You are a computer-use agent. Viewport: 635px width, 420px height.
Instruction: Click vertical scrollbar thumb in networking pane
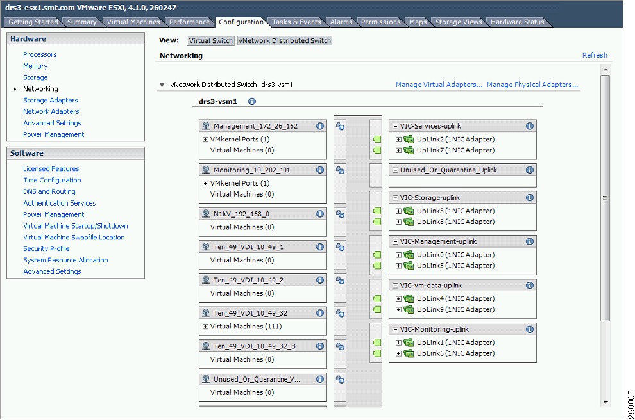[x=605, y=198]
